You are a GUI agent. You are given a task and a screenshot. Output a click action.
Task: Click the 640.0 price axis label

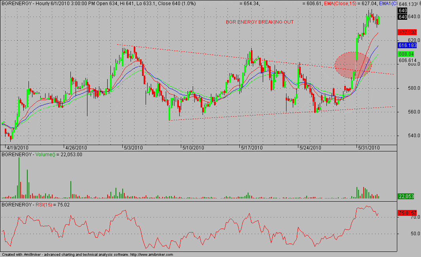tap(414, 17)
